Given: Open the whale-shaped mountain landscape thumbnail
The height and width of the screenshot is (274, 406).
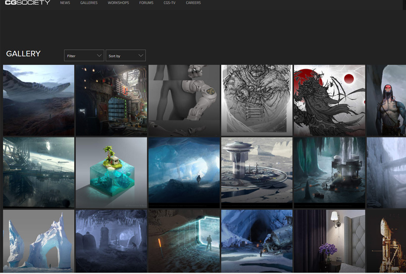Looking at the screenshot, I should click(39, 100).
